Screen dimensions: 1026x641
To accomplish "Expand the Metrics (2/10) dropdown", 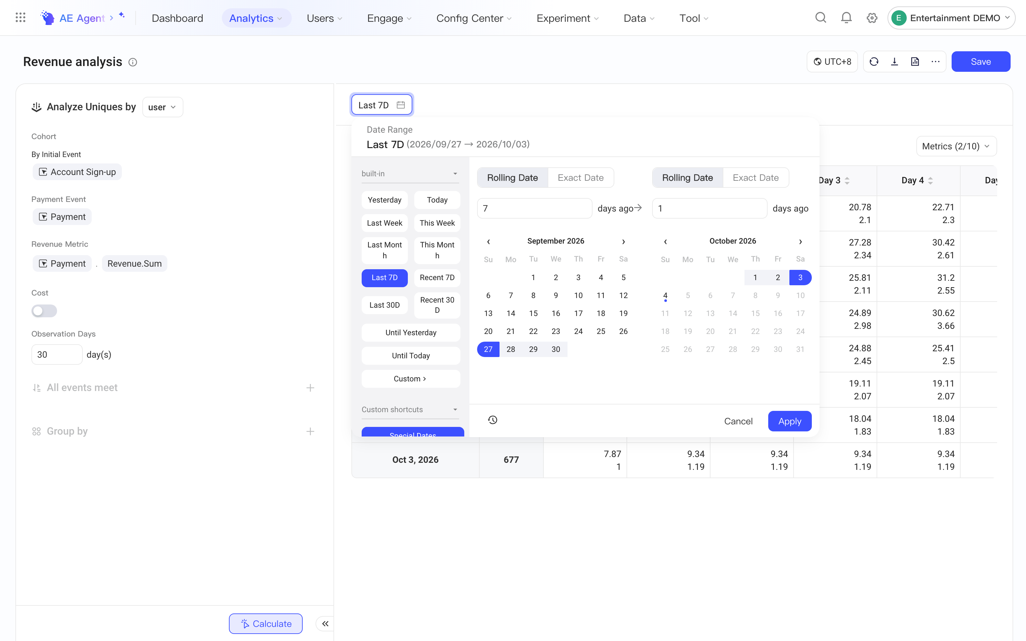I will click(x=956, y=146).
